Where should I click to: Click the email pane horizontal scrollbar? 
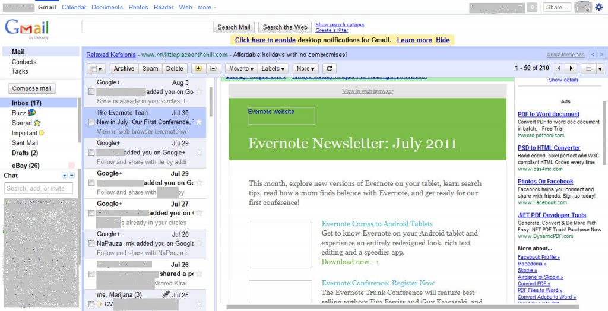point(403,307)
